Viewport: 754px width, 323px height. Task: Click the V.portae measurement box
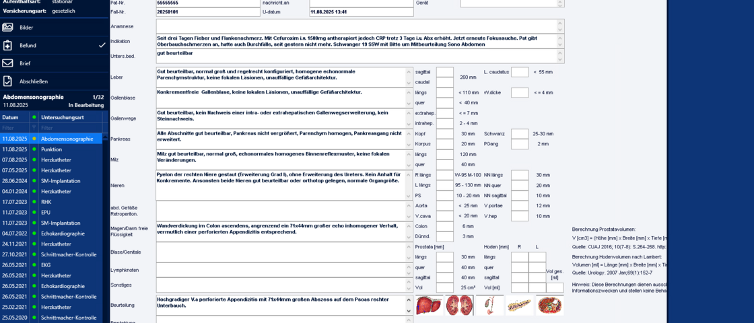point(520,206)
